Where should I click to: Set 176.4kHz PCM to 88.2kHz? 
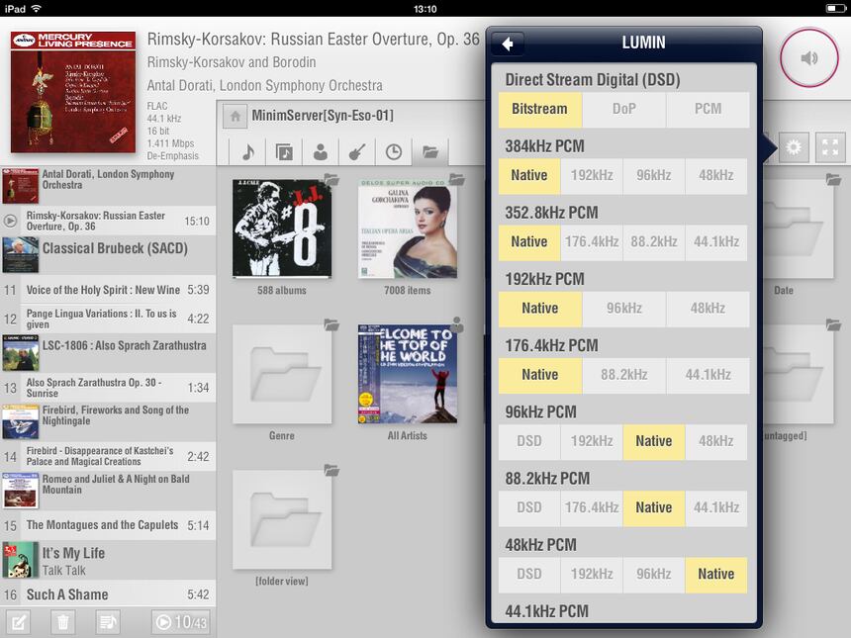(x=623, y=375)
